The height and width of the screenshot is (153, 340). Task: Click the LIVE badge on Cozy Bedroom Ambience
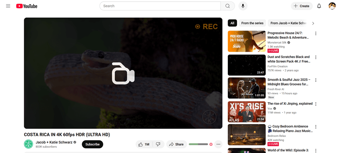pos(273,144)
